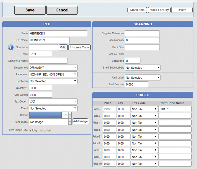The height and width of the screenshot is (169, 197).
Task: Open the Unit Label dropdown
Action: 143,78
